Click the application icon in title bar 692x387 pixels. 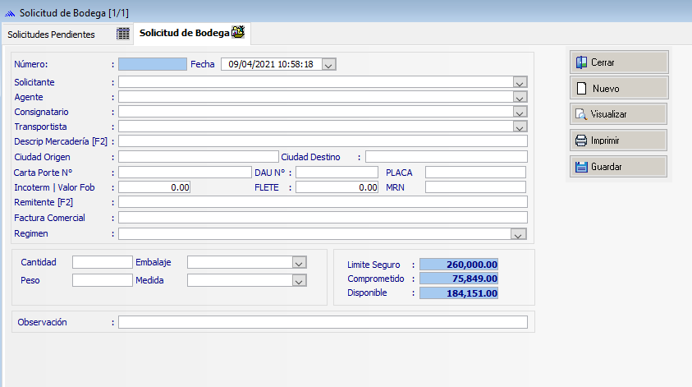coord(10,13)
